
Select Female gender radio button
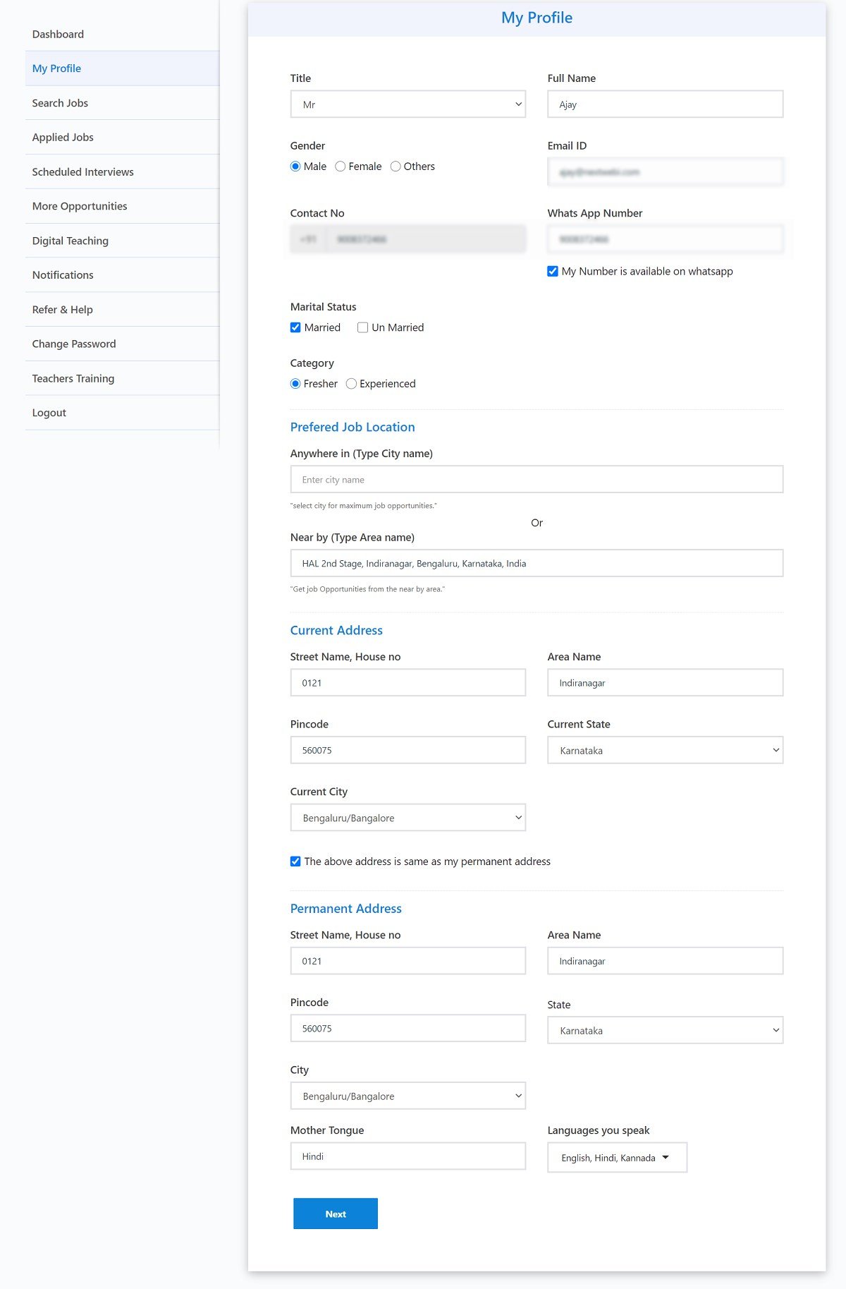tap(341, 167)
